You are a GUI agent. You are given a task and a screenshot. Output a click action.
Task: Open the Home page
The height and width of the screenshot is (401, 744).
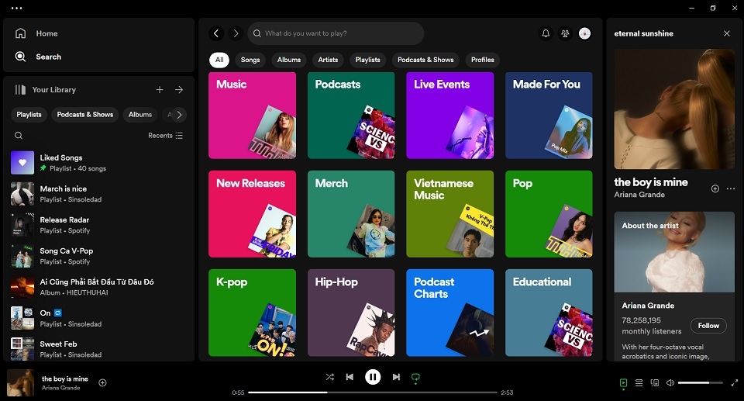[x=36, y=33]
